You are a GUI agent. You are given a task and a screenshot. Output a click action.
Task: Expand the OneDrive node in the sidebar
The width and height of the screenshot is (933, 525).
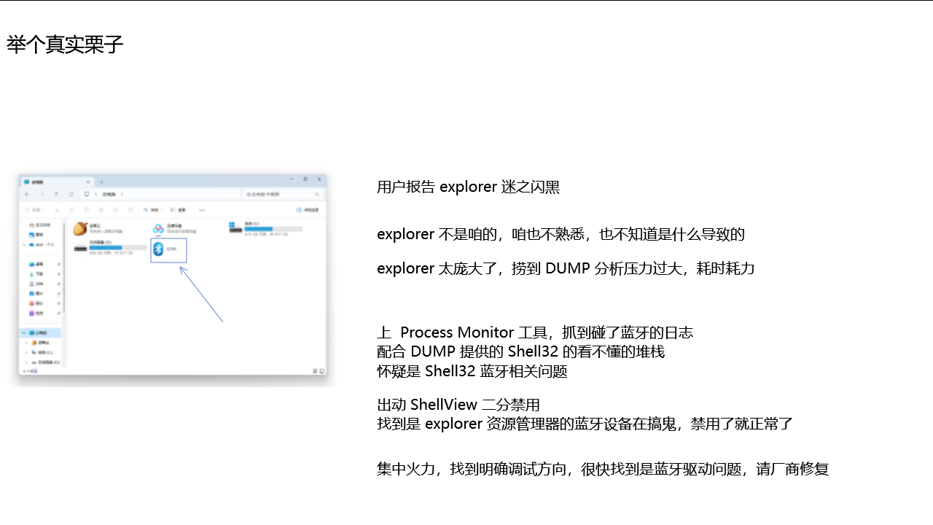click(x=24, y=244)
